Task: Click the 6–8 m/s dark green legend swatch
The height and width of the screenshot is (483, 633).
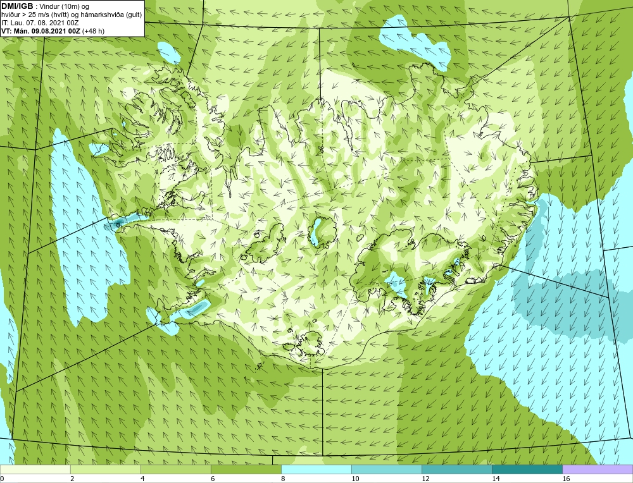Action: coord(246,469)
